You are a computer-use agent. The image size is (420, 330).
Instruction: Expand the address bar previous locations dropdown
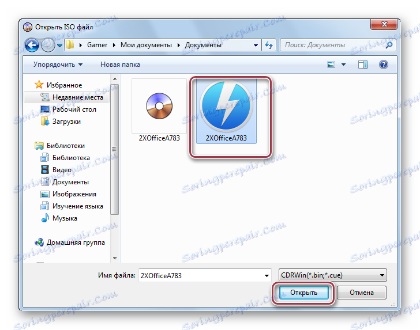256,45
